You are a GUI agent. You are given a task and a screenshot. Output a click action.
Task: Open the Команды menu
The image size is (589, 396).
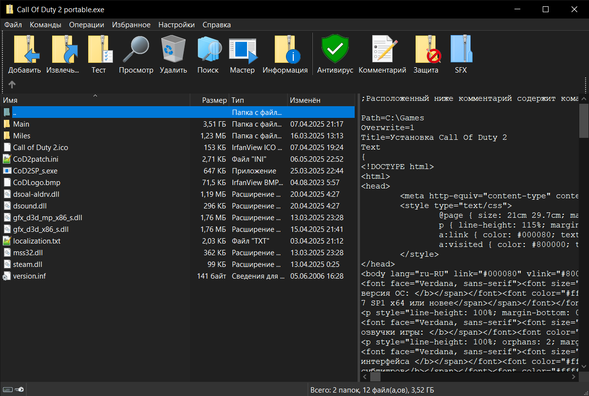(x=45, y=25)
